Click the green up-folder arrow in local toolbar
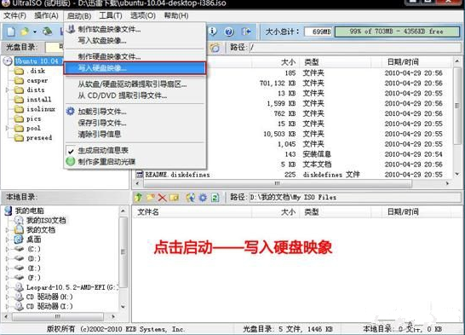The height and width of the screenshot is (335, 465). (138, 197)
